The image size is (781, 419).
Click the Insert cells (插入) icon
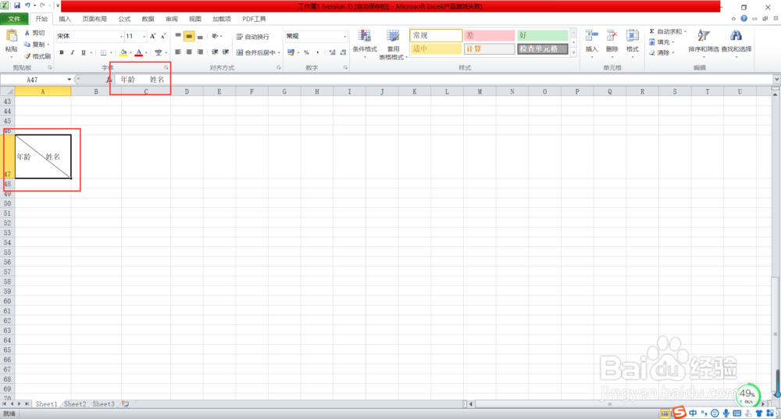click(x=592, y=36)
